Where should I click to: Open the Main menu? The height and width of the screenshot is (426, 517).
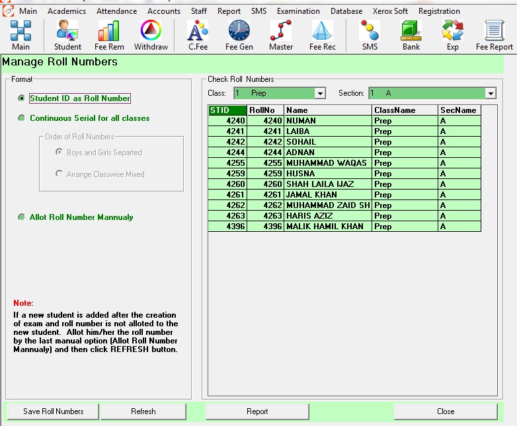point(28,11)
